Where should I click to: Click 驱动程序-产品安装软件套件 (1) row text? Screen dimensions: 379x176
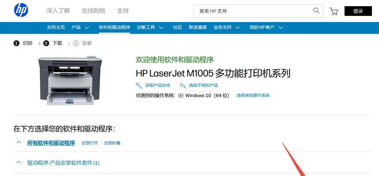coord(63,163)
